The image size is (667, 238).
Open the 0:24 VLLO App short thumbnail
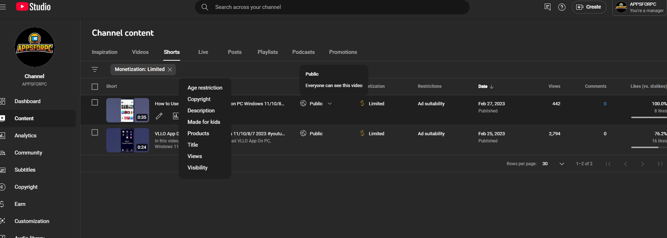pos(128,140)
